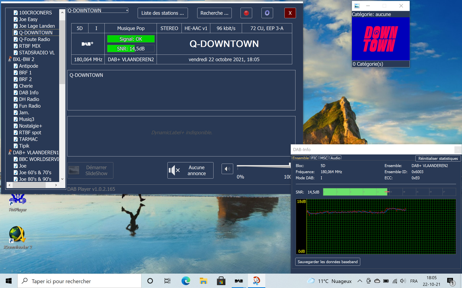Click the music note icon beside Musiq3
This screenshot has height=288, width=462.
pyautogui.click(x=16, y=119)
